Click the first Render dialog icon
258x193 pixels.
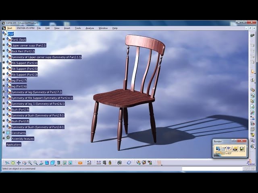(218, 149)
